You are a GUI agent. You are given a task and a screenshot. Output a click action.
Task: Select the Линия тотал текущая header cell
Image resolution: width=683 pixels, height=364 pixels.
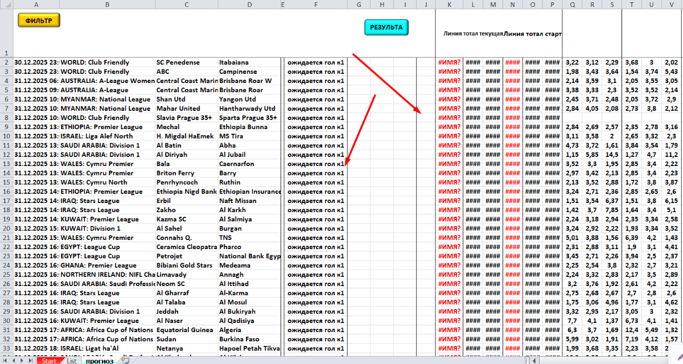pos(473,34)
